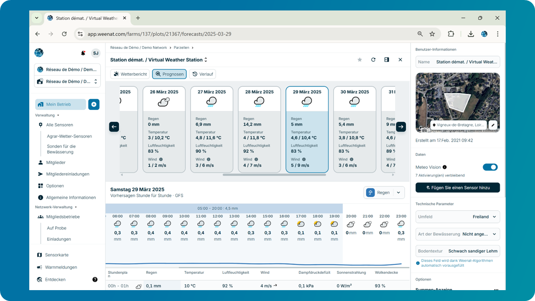Open Agrar-Wetter-Sensoren submenu item

coord(69,136)
